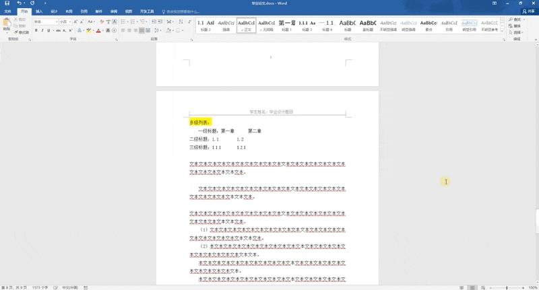Save the document from quick access toolbar

[x=7, y=3]
